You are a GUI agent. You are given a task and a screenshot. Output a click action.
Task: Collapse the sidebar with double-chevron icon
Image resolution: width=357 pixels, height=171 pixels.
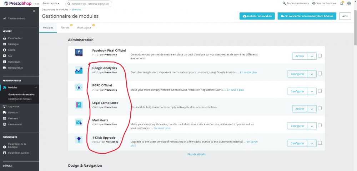(x=34, y=11)
